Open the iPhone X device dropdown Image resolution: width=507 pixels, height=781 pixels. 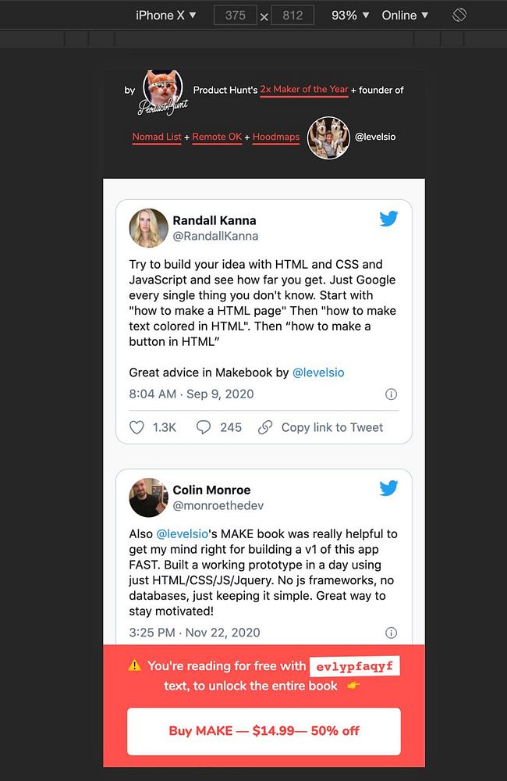click(x=165, y=16)
